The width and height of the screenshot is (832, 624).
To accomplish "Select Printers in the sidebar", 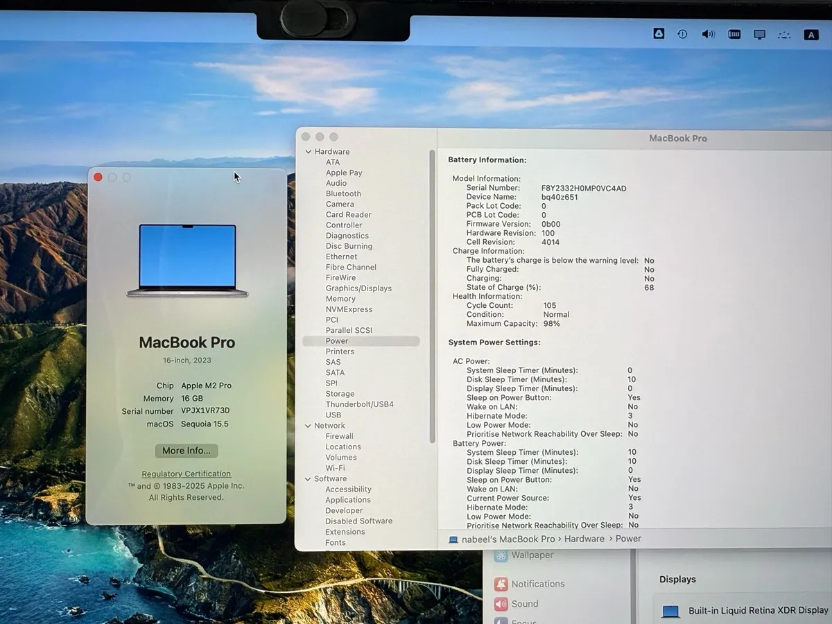I will (x=340, y=352).
